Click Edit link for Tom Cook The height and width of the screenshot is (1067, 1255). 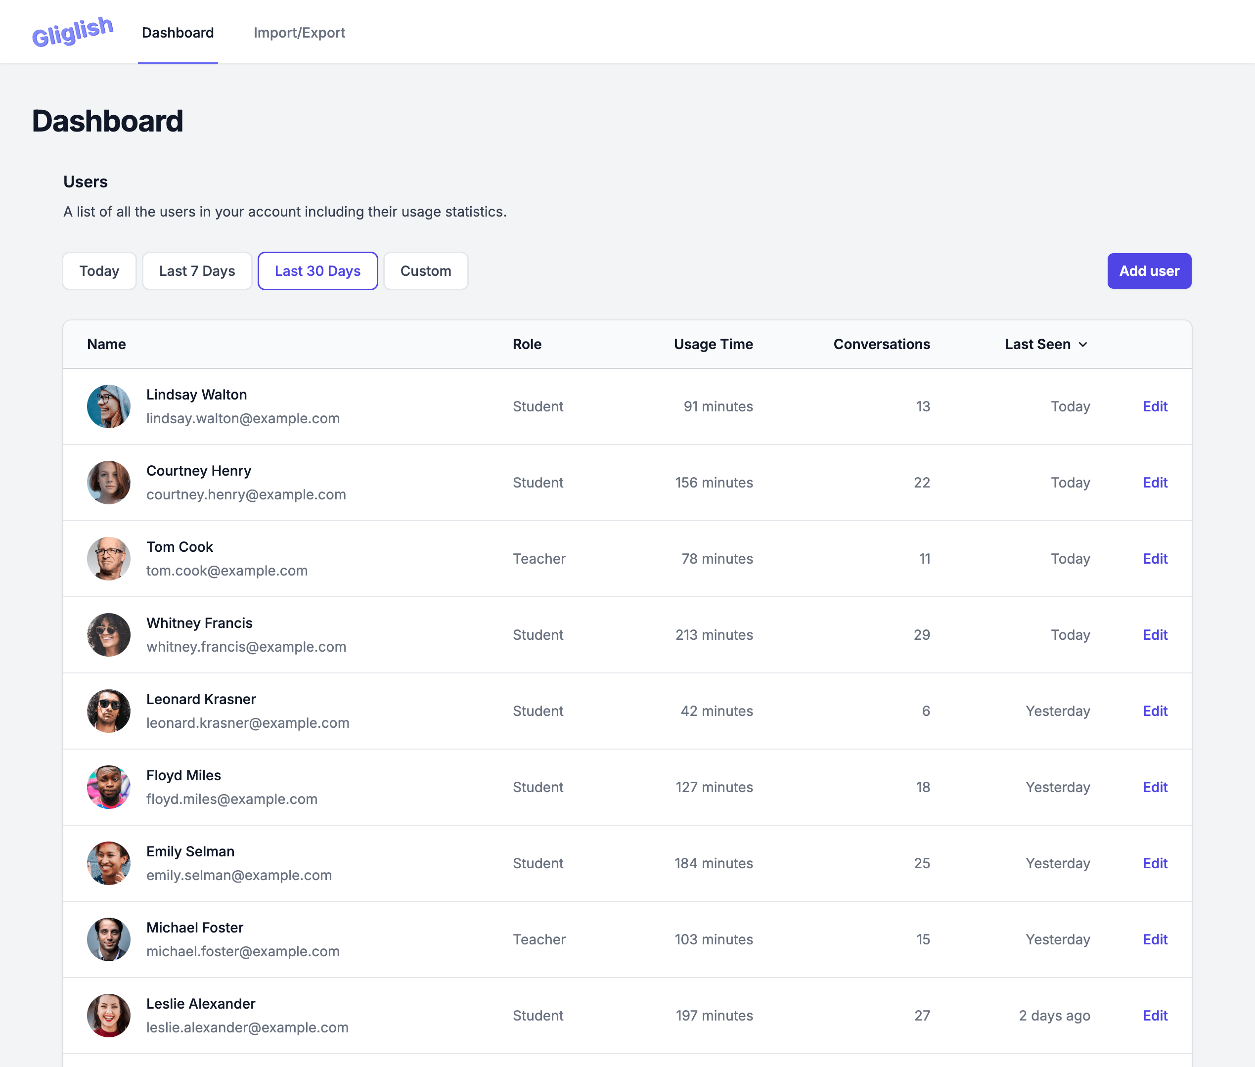click(x=1155, y=558)
